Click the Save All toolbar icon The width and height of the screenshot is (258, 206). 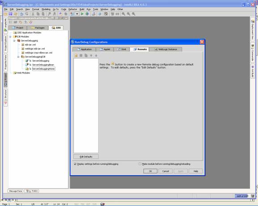click(11, 14)
